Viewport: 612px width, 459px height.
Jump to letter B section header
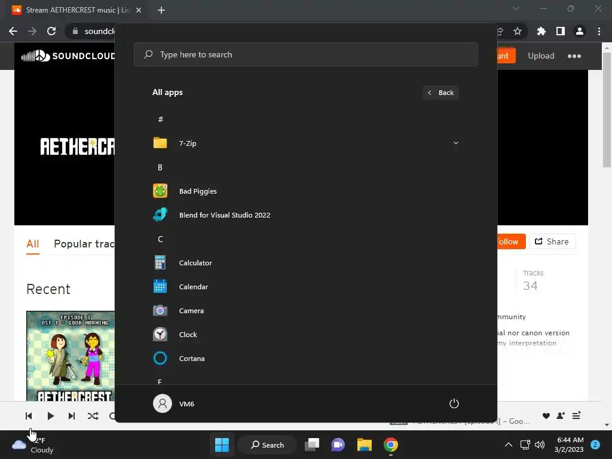[x=160, y=167]
